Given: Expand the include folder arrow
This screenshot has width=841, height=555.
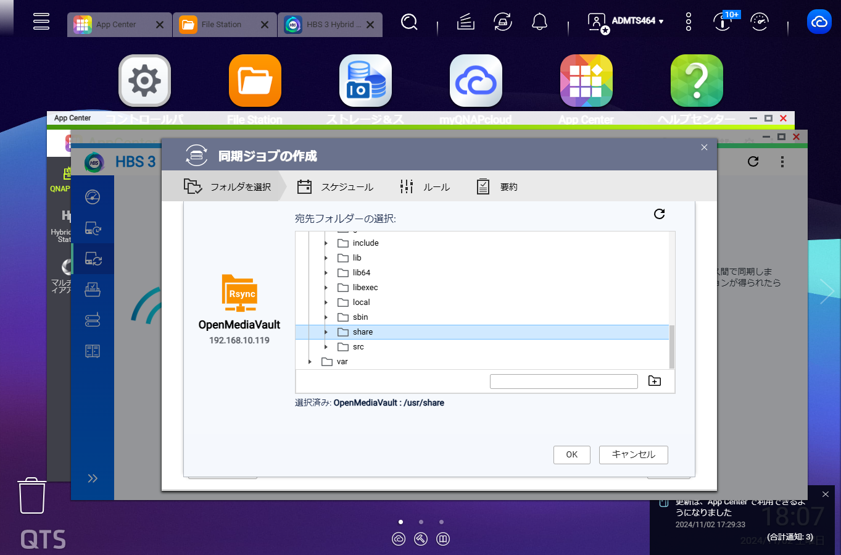Looking at the screenshot, I should 326,243.
